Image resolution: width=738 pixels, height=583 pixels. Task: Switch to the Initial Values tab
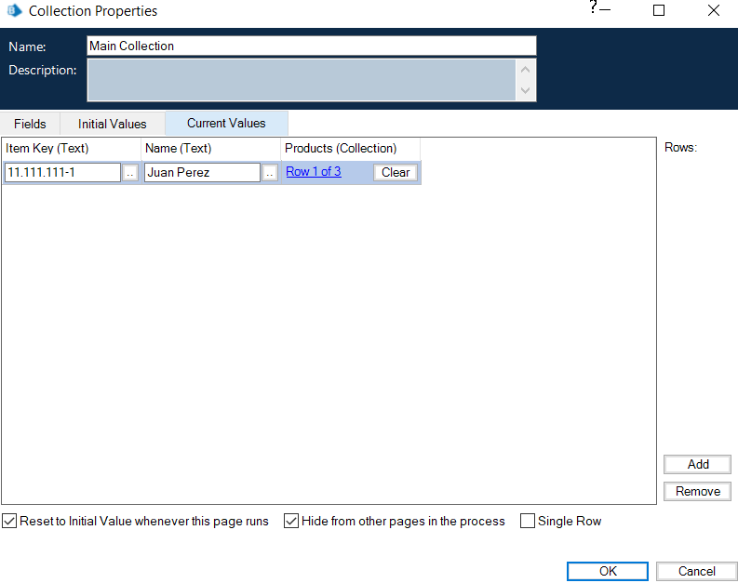point(112,124)
